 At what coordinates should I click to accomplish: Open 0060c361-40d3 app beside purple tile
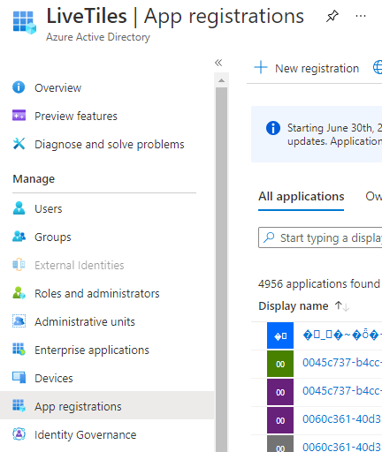[342, 419]
